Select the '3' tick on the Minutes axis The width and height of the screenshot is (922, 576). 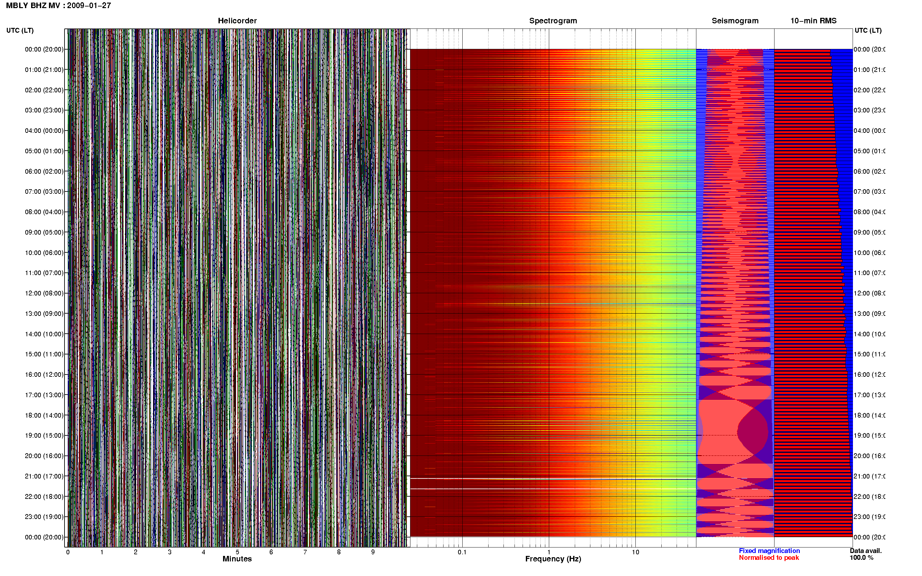170,552
